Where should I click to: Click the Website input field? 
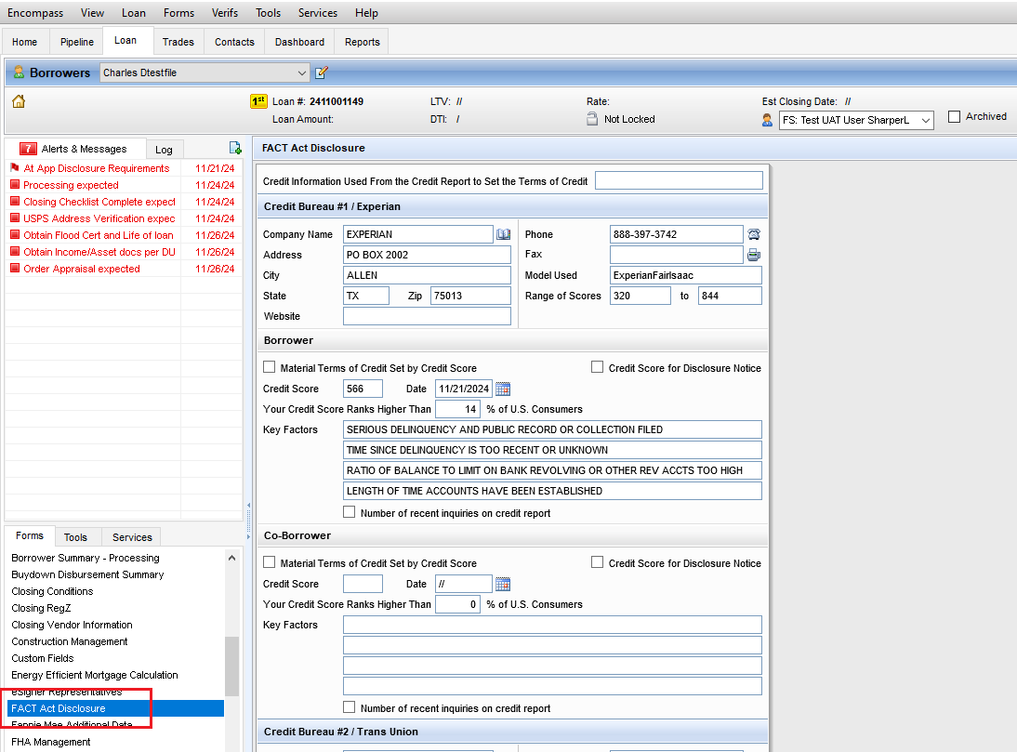click(x=427, y=316)
